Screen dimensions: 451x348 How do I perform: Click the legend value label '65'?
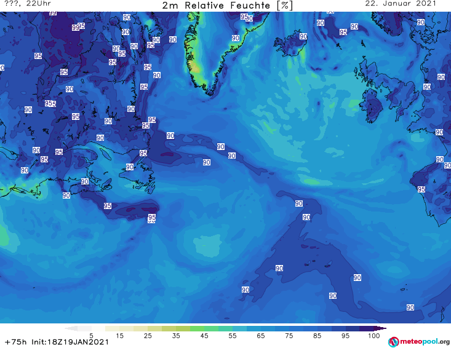click(x=261, y=336)
